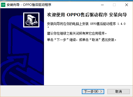Image resolution: width=133 pixels, height=97 pixels.
Task: Click the title text 安装向导 - OPPO售后驱动程序
Action: [29, 5]
